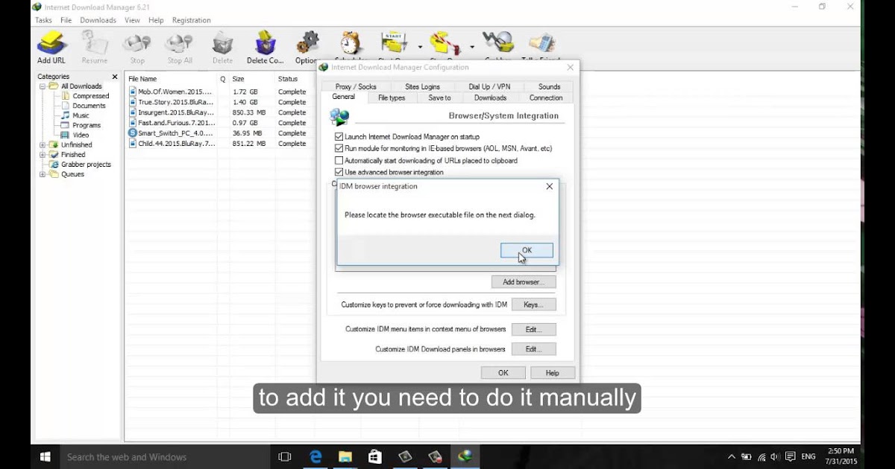This screenshot has height=469, width=895.
Task: Click the Stop toolbar icon
Action: (x=137, y=47)
